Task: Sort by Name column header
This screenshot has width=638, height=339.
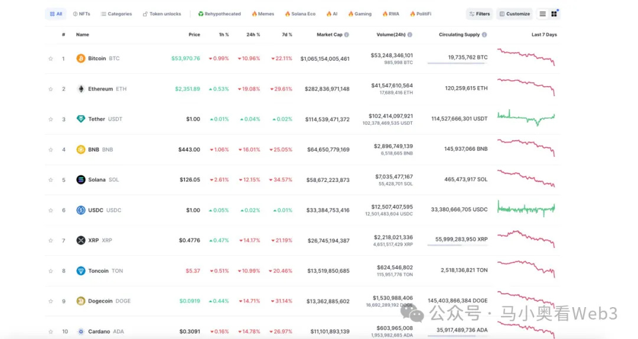Action: 83,35
